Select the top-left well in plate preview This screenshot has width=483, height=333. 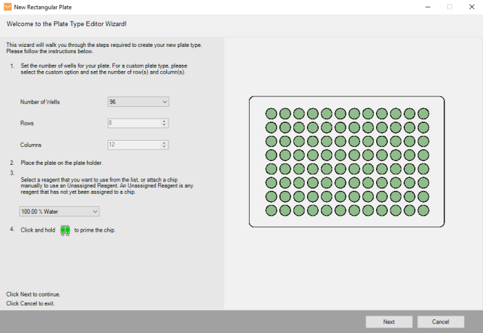271,113
